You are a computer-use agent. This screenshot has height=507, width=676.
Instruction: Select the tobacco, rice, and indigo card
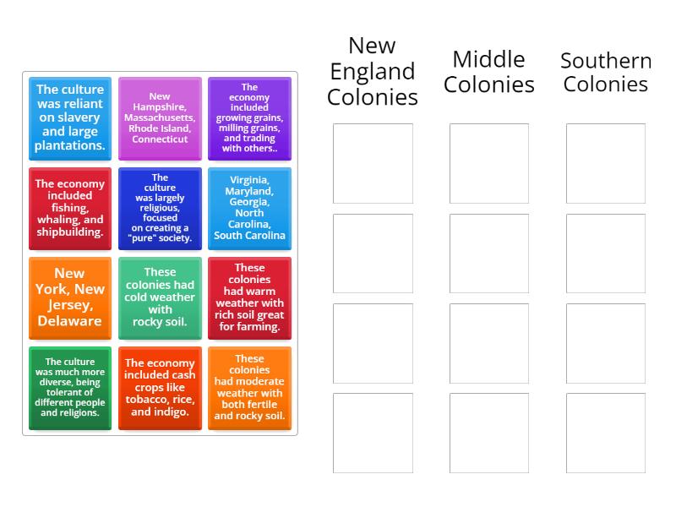160,388
